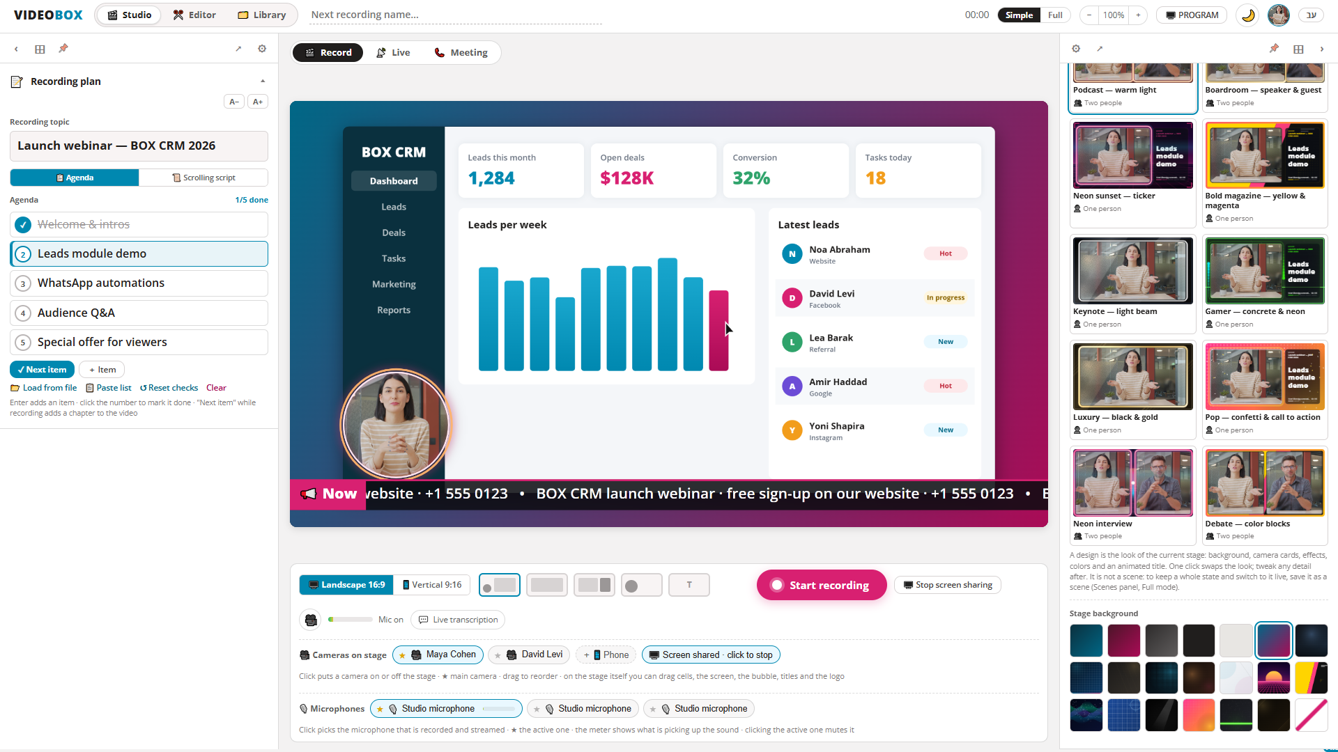Select the dark teal stage background swatch
The height and width of the screenshot is (752, 1338).
tap(1086, 641)
